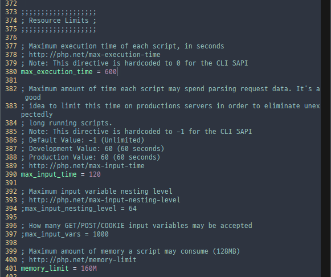Screen dimensions: 331x277
Task: Open the php.net/max-input-nesting-level URL
Action: [104, 200]
